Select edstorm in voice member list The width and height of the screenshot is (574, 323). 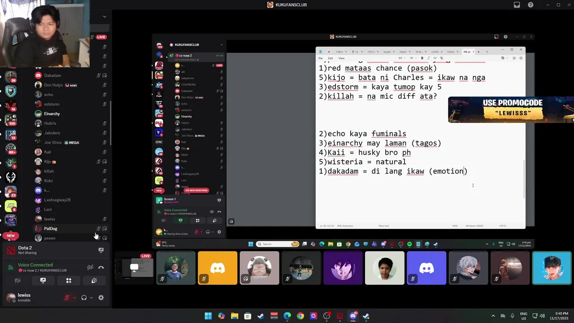tap(70, 104)
